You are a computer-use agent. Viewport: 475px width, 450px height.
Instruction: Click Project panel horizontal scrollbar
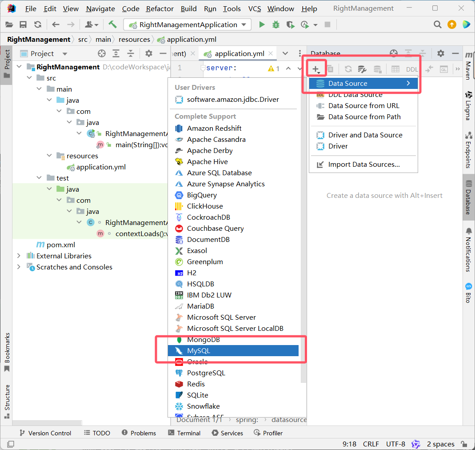click(47, 423)
